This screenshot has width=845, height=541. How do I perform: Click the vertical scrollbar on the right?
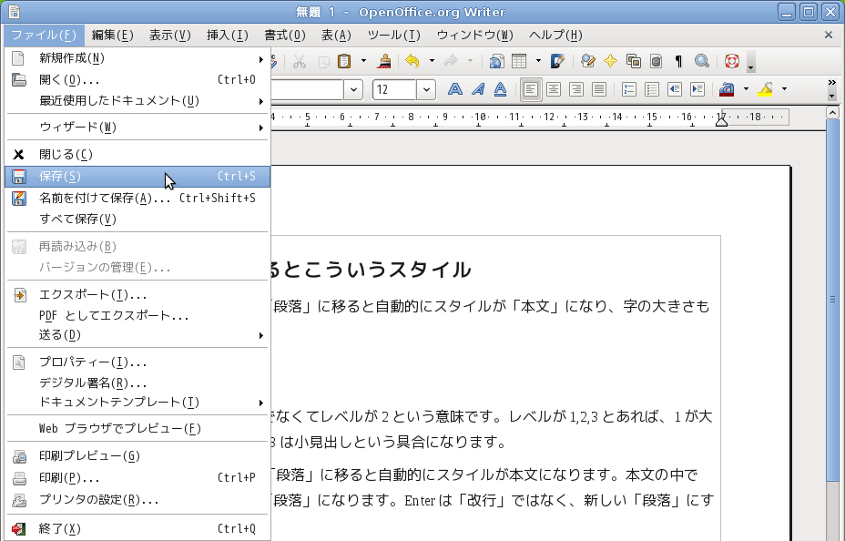[831, 299]
